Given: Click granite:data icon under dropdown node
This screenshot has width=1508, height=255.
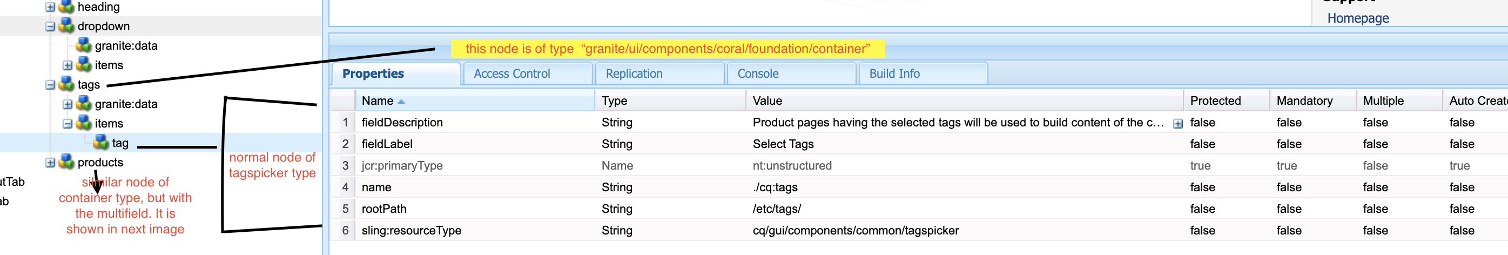Looking at the screenshot, I should click(84, 46).
